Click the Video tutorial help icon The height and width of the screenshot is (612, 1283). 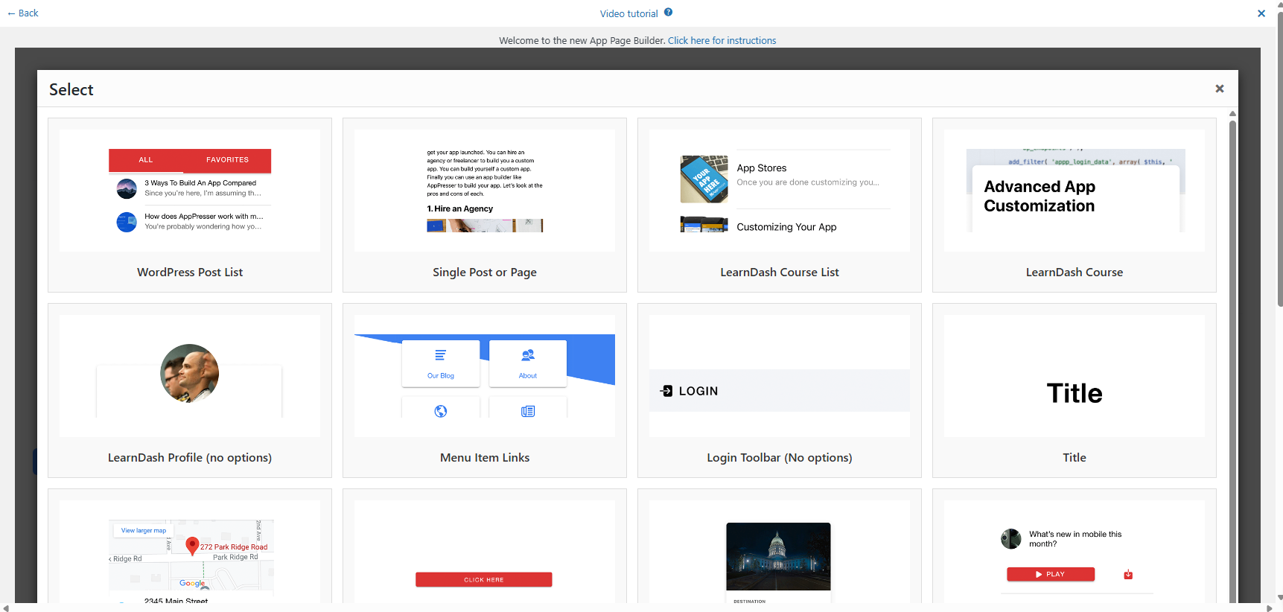(x=668, y=12)
